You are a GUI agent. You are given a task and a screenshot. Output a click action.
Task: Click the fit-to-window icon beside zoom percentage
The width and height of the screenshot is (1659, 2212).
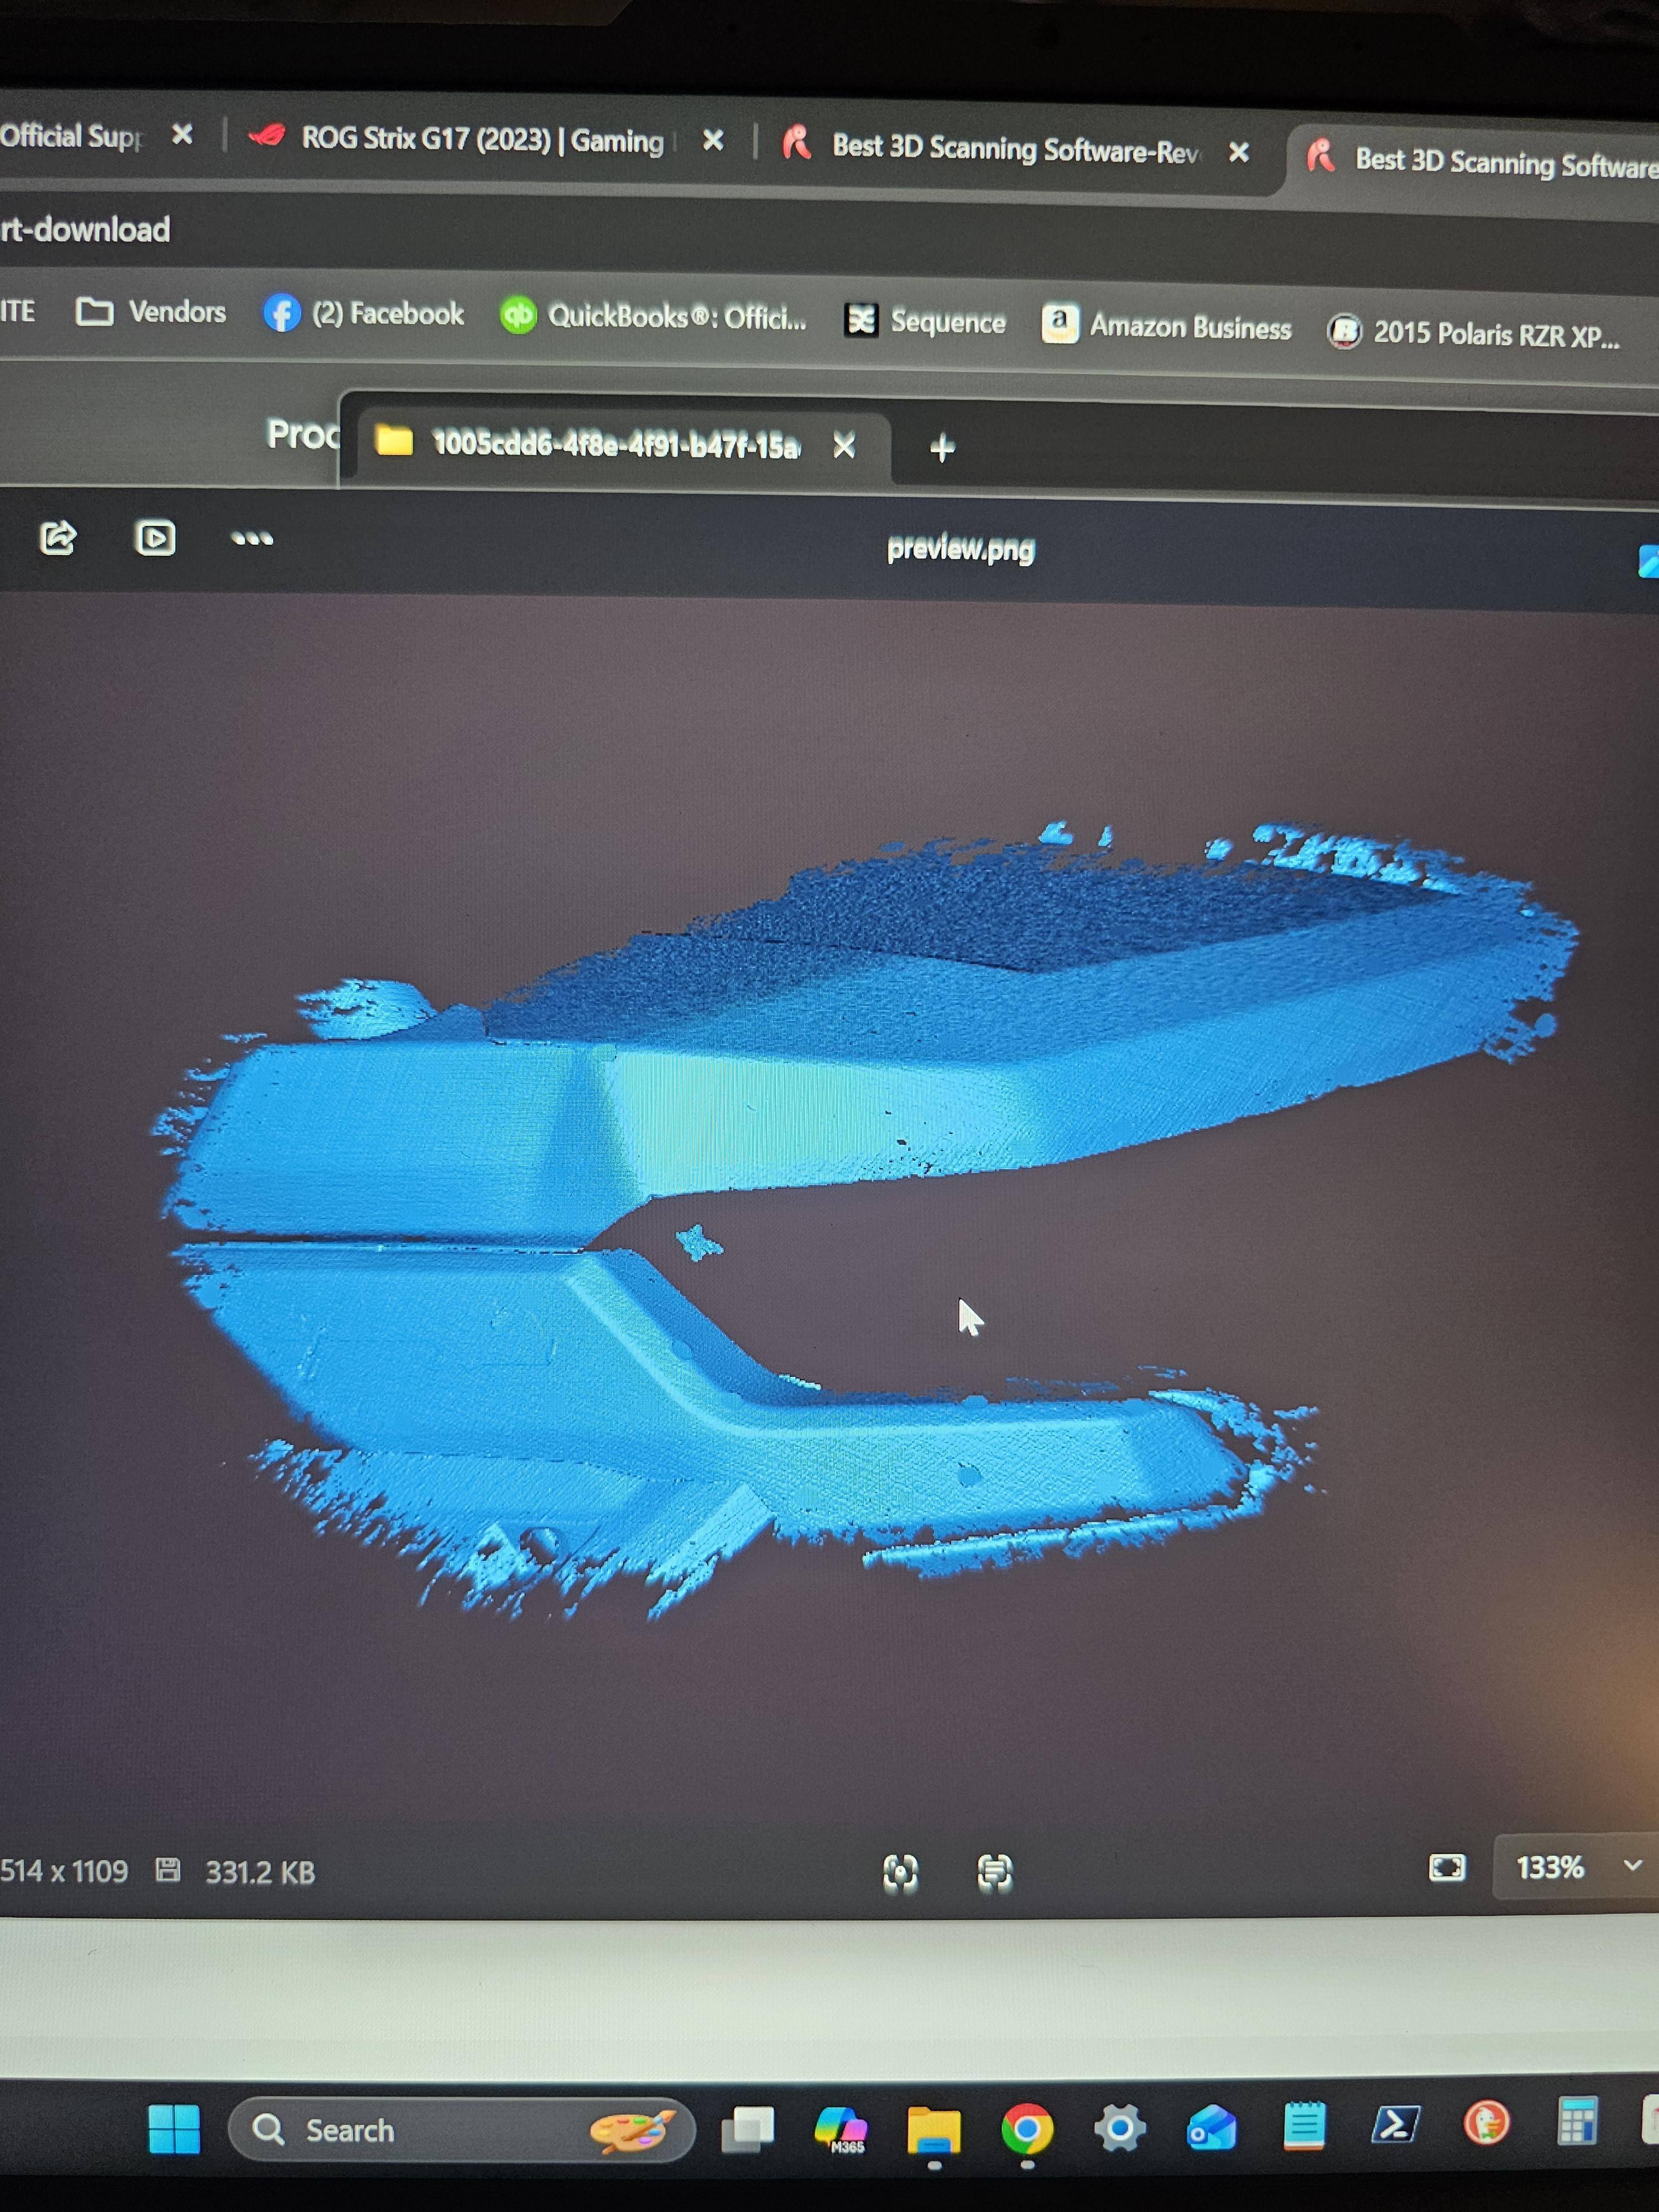(x=1446, y=1867)
